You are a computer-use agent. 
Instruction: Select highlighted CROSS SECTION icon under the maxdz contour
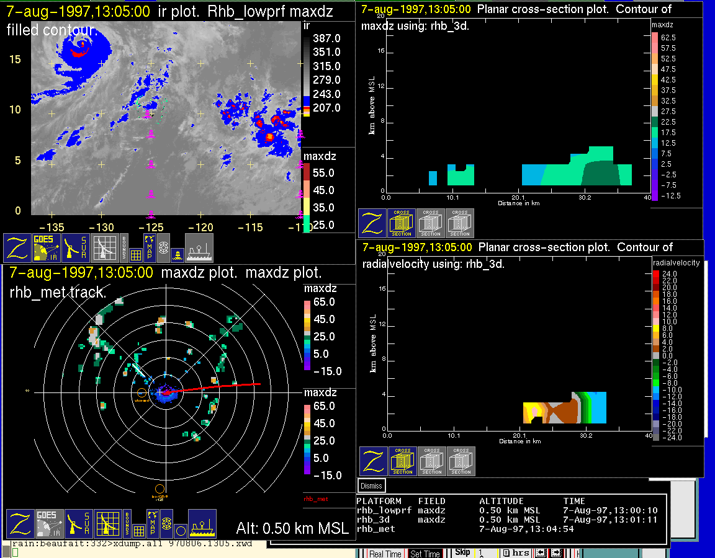pos(402,223)
